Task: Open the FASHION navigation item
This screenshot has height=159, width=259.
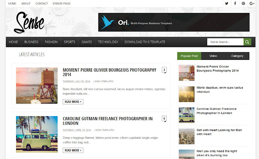Action: point(51,42)
